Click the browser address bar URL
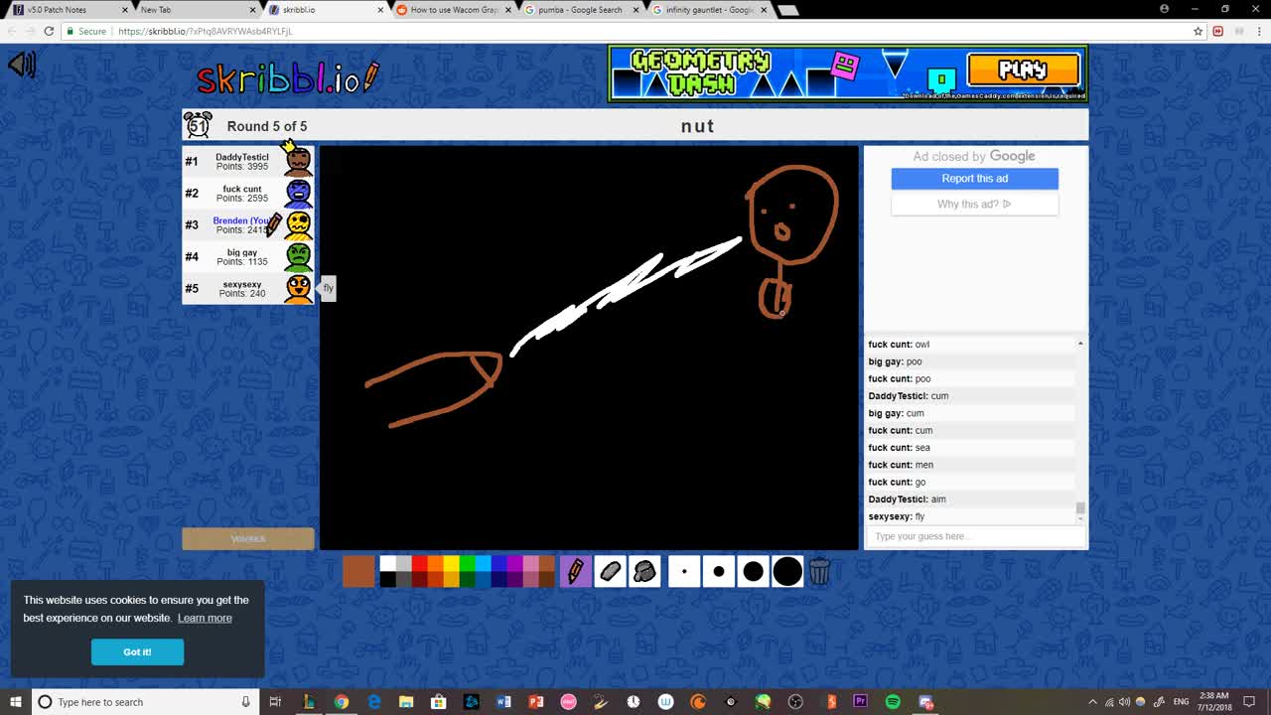1271x715 pixels. (x=205, y=31)
